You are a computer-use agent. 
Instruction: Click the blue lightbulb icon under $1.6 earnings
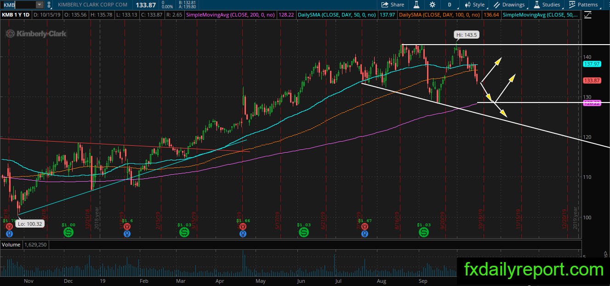point(127,234)
